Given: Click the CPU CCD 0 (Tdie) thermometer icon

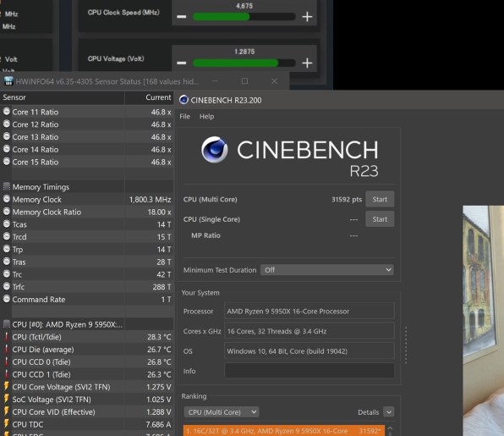Looking at the screenshot, I should pyautogui.click(x=6, y=361).
